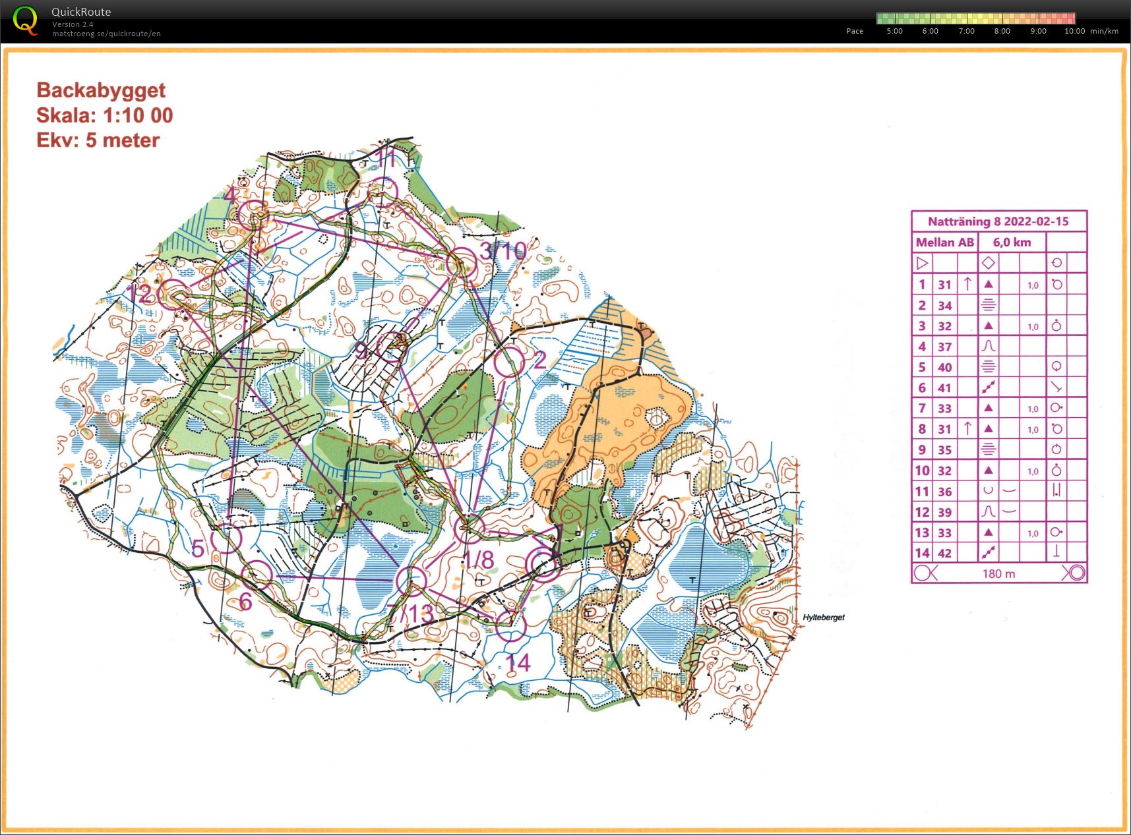Screen dimensions: 1131x835
Task: Click control code 40 in row 5
Action: 944,367
